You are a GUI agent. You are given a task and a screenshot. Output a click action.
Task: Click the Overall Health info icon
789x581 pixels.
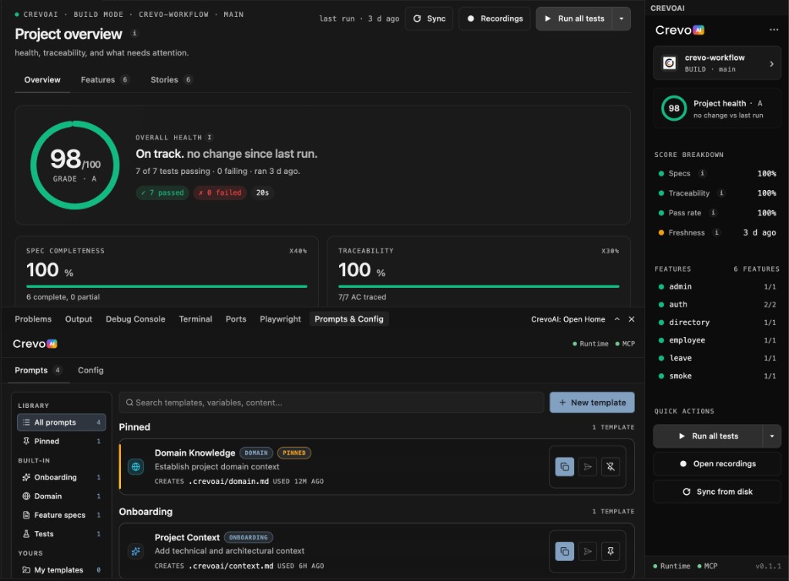210,137
